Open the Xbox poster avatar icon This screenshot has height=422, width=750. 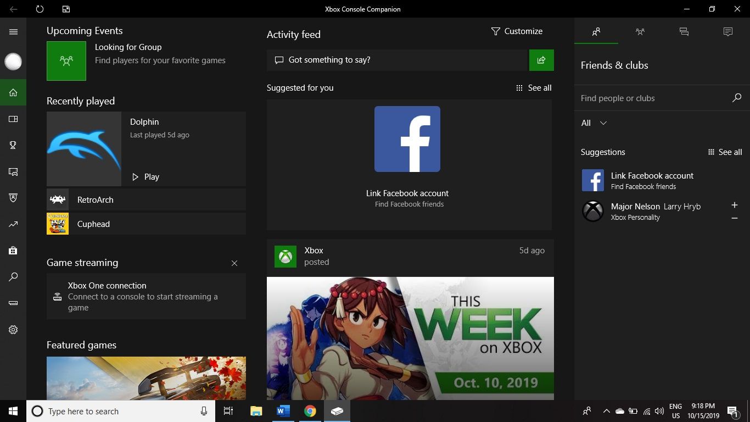(x=286, y=257)
